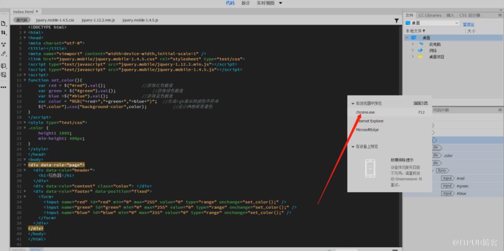The height and width of the screenshot is (251, 504).
Task: Open the Files panel options menu icon
Action: tap(500, 15)
